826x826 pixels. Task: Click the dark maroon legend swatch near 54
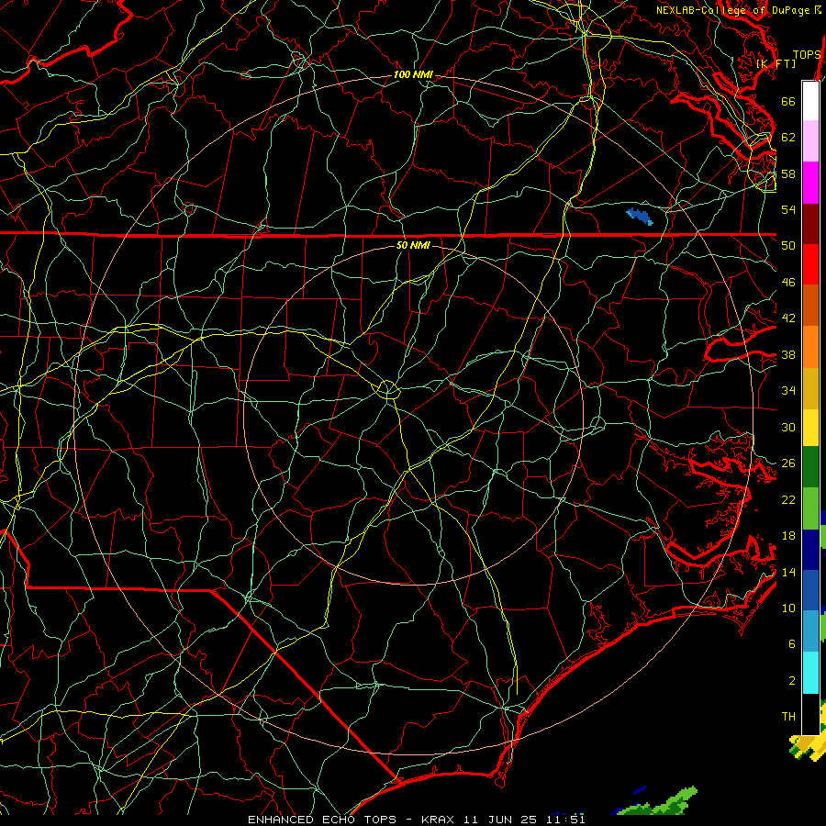pyautogui.click(x=810, y=224)
